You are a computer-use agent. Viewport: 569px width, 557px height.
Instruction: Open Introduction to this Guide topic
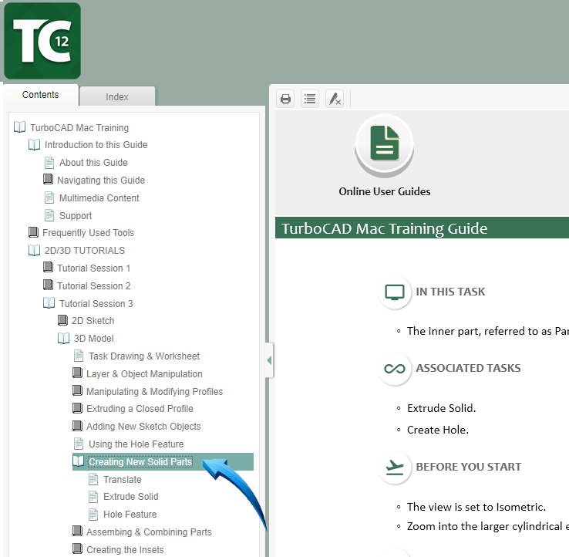pyautogui.click(x=96, y=145)
